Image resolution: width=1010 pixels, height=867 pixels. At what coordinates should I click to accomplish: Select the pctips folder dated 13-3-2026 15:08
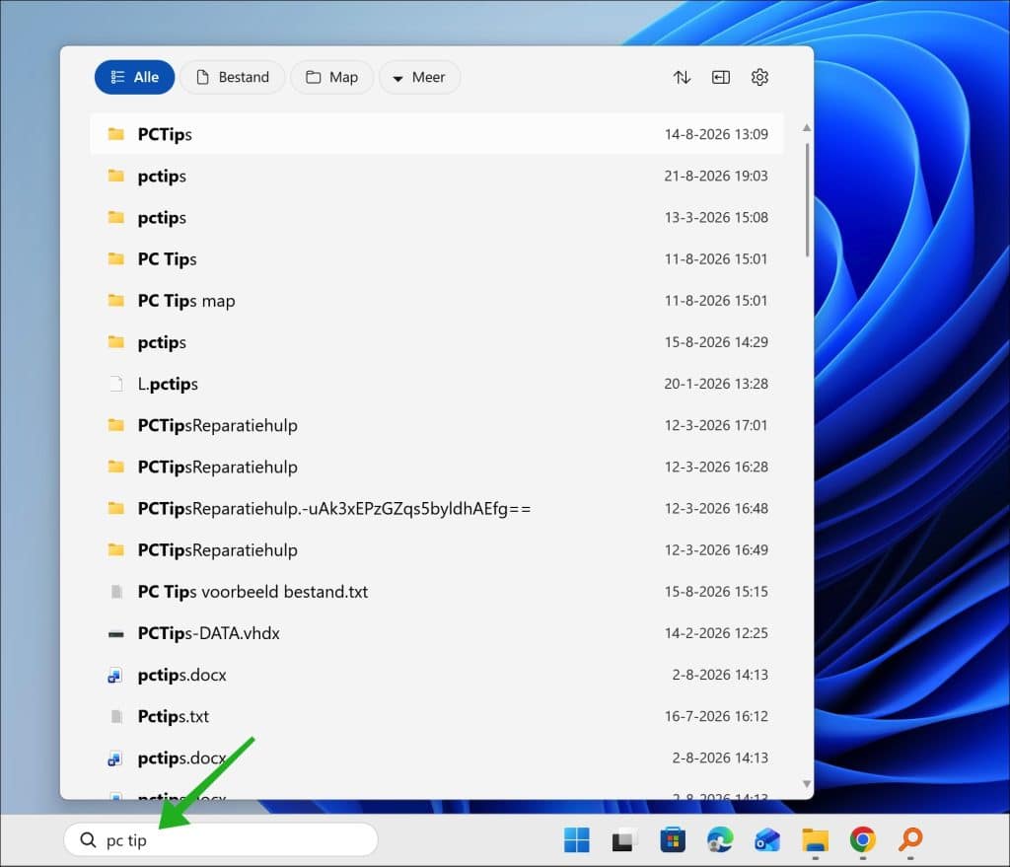[x=437, y=218]
